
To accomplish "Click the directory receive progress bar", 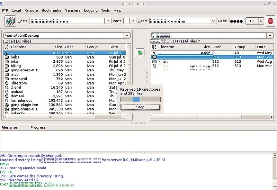I will click(140, 99).
